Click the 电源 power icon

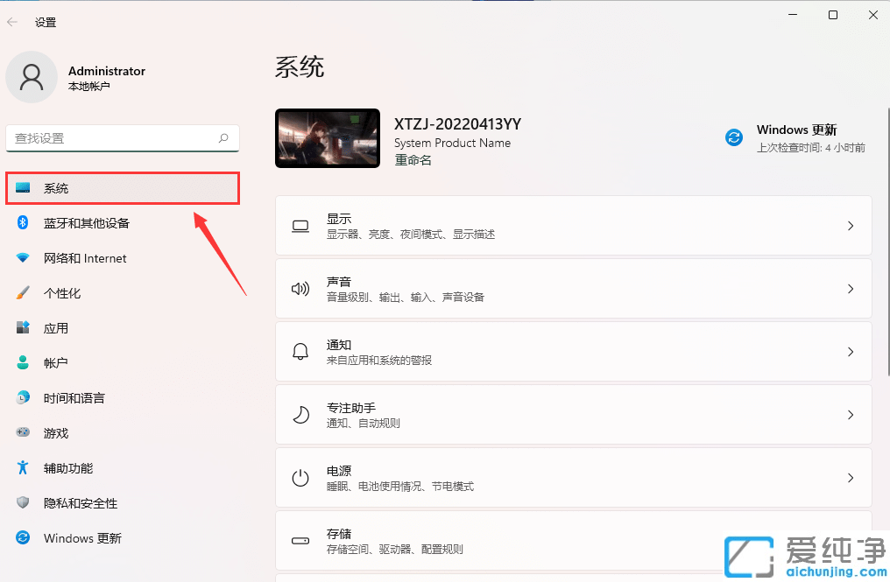coord(300,478)
